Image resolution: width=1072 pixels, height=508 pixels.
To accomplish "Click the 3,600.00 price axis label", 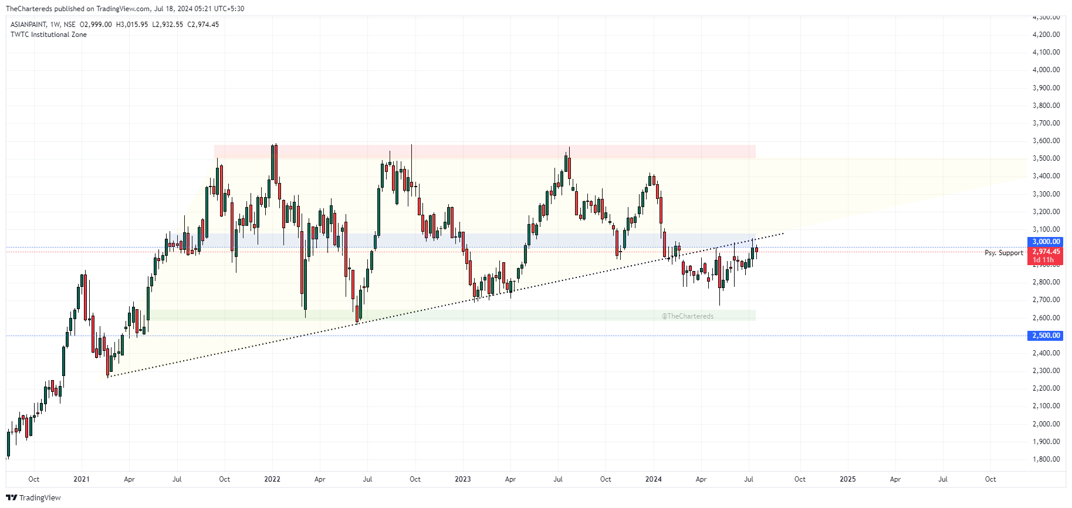I will point(1046,141).
